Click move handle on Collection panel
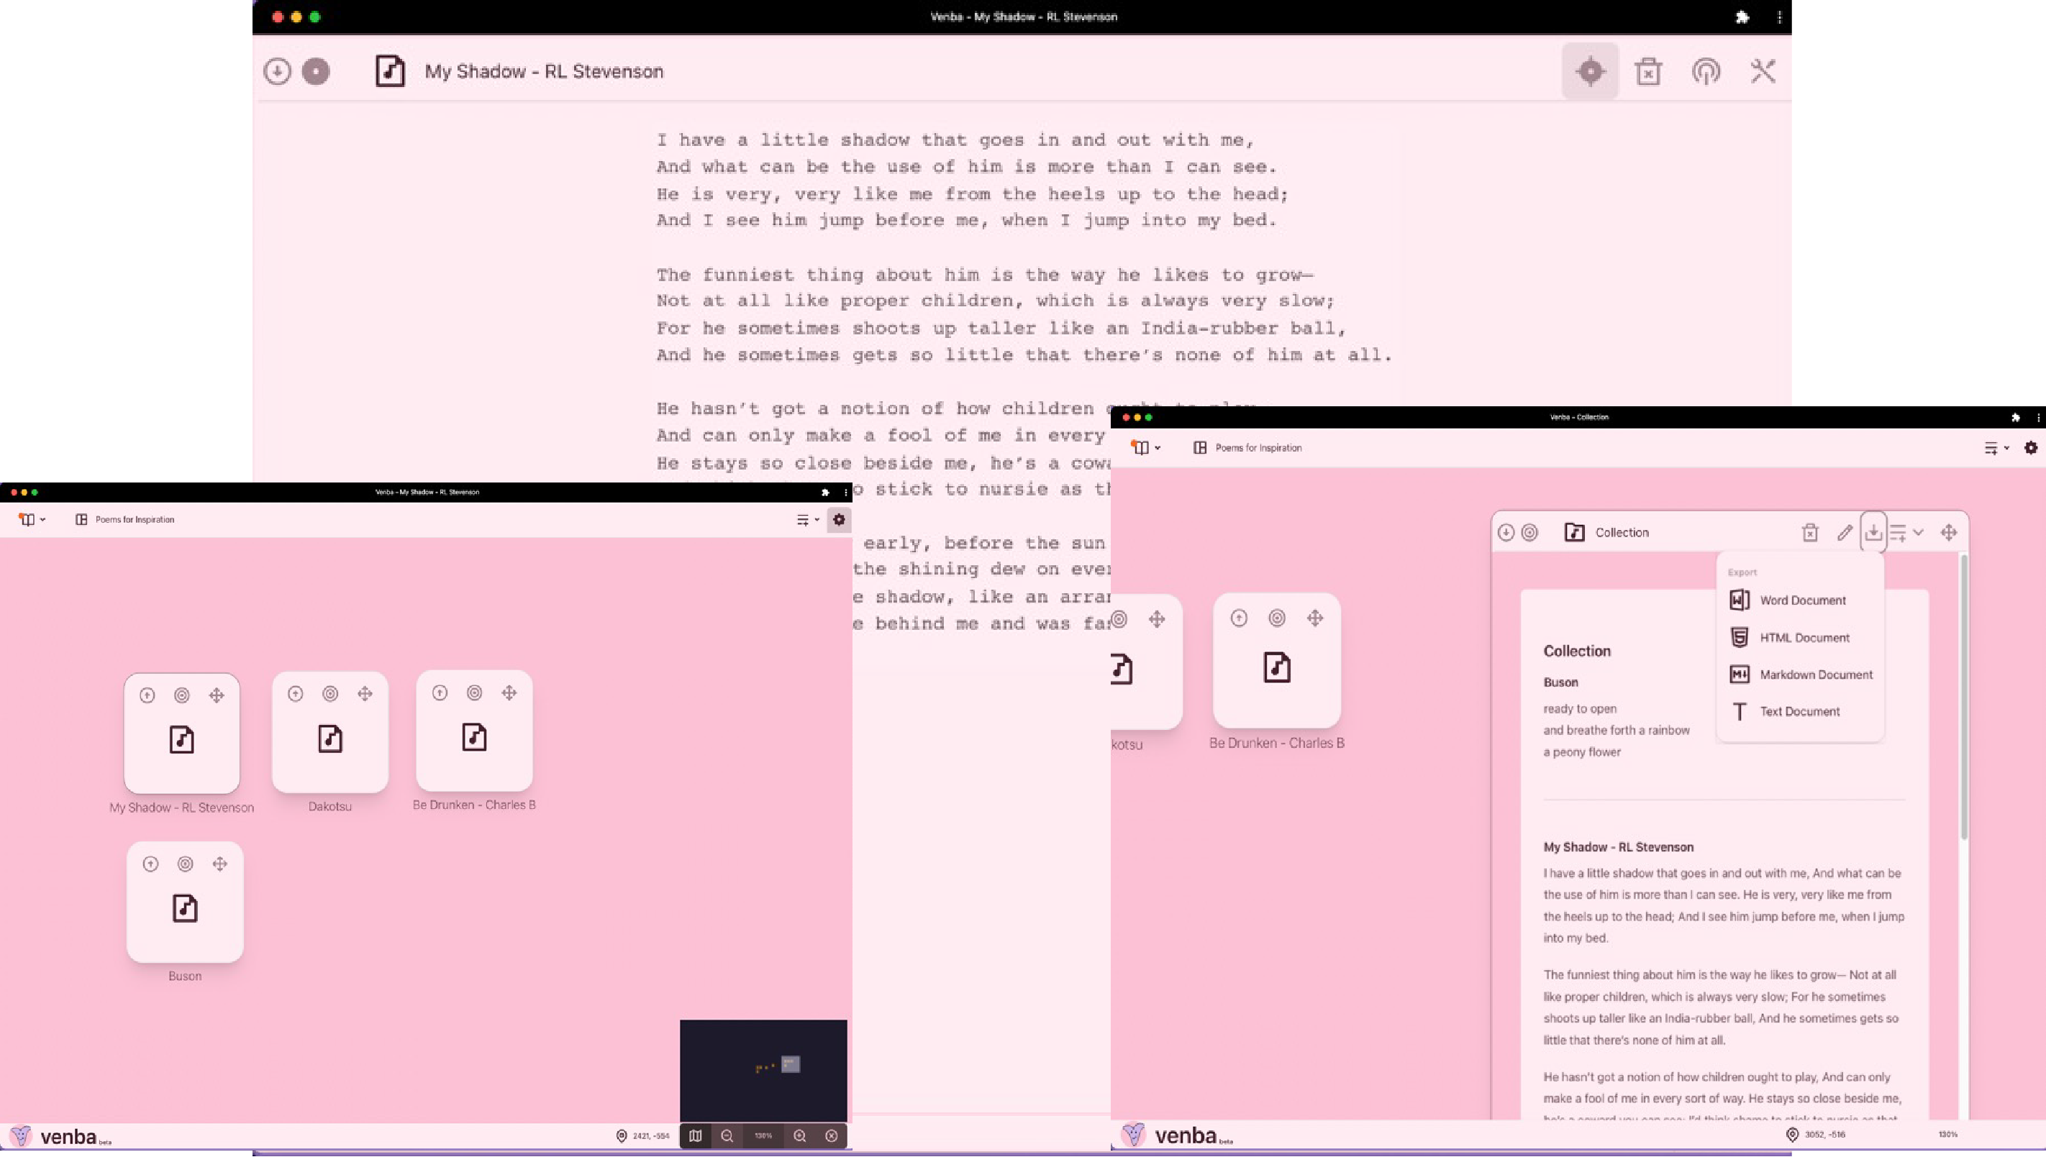The width and height of the screenshot is (2046, 1157). tap(1948, 532)
